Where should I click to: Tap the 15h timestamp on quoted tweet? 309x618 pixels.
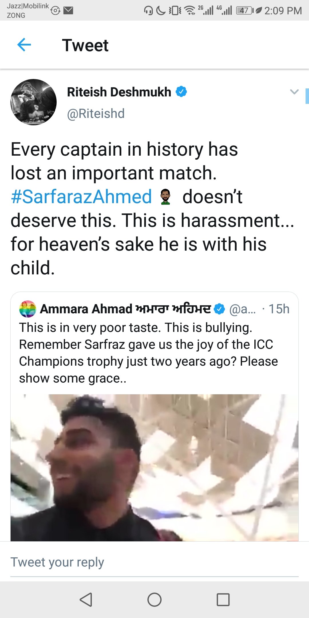click(x=279, y=309)
